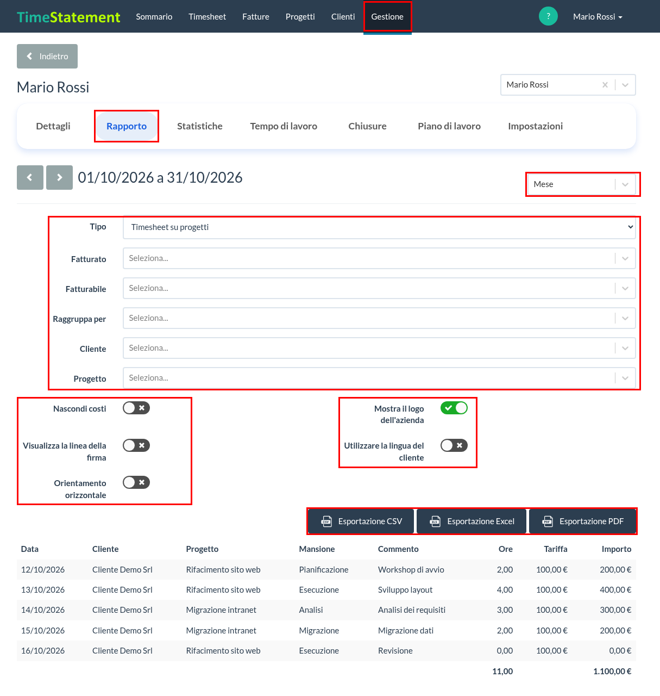Toggle Nascondi costi switch
This screenshot has width=660, height=696.
point(136,408)
